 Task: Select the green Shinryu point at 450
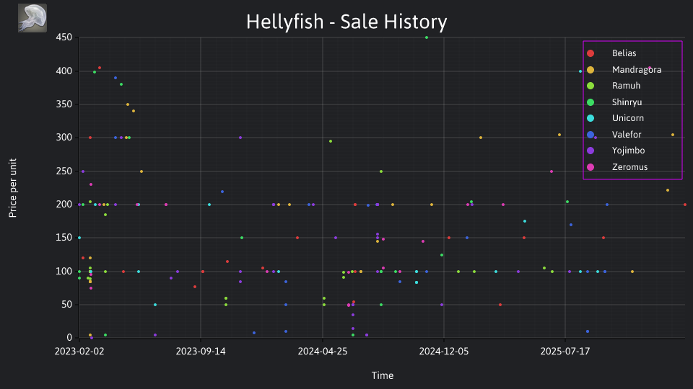pos(427,37)
